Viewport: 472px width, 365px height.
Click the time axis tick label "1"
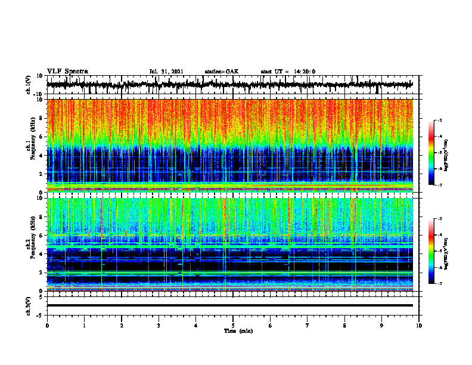[84, 326]
